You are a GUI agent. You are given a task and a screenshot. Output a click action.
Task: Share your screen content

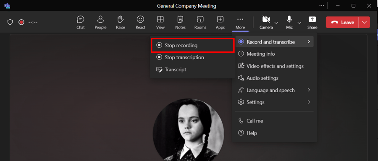click(312, 22)
